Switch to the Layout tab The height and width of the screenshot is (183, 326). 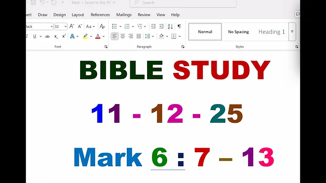pyautogui.click(x=78, y=15)
